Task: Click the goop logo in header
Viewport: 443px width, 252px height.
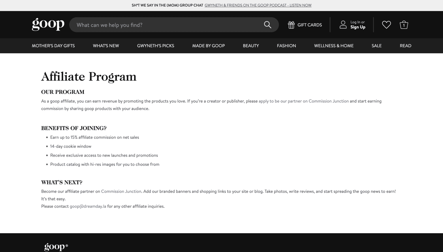Action: pos(48,24)
